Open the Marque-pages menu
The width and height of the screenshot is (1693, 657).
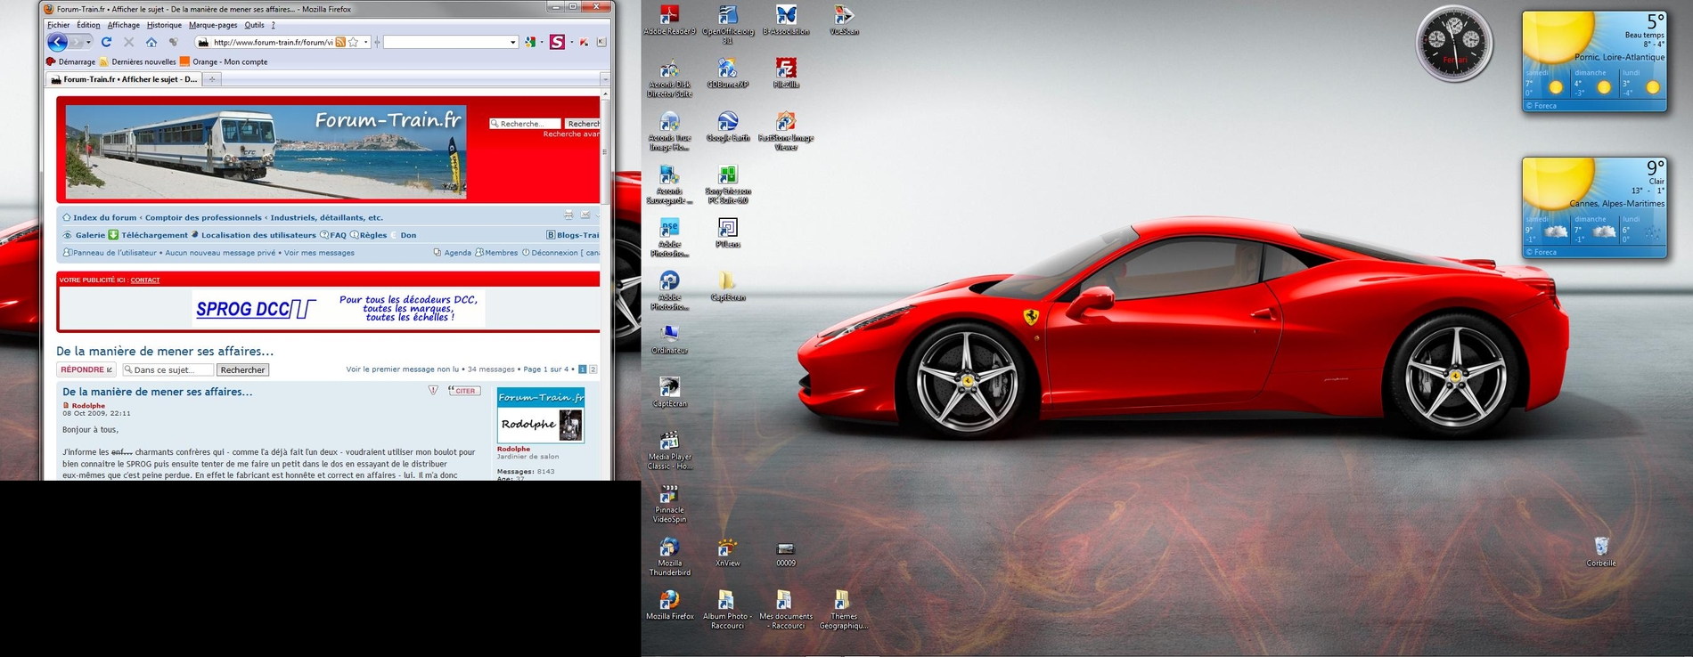pos(213,25)
